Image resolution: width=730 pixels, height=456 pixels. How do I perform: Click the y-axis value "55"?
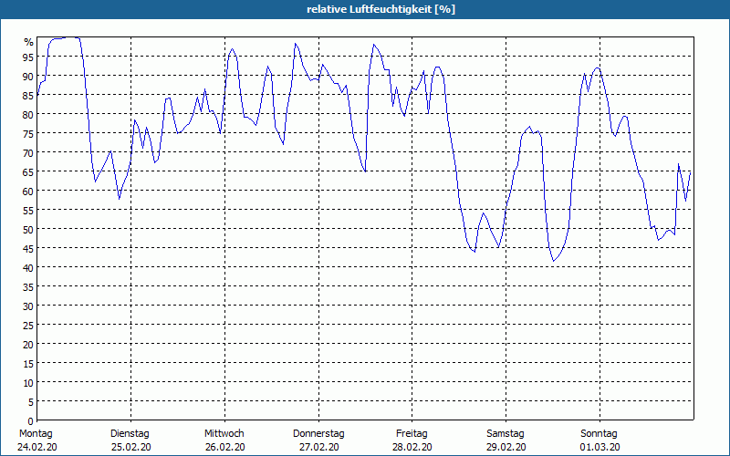click(28, 211)
